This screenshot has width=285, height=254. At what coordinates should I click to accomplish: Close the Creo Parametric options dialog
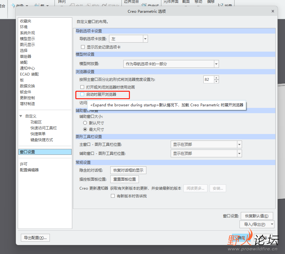click(x=273, y=11)
